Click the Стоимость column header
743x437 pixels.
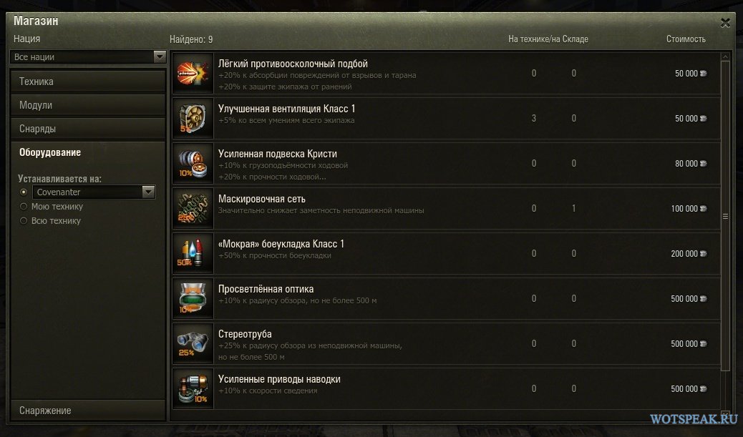pyautogui.click(x=686, y=39)
